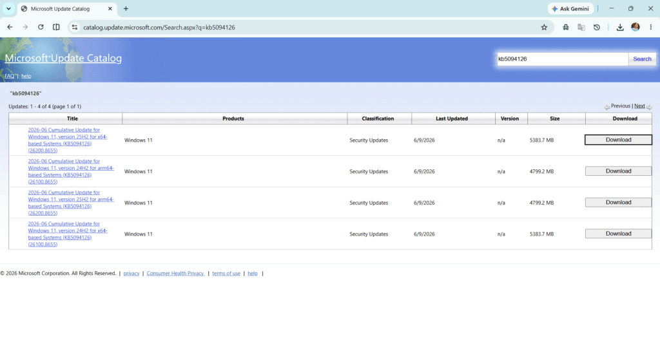Viewport: 660px width, 349px height.
Task: View site information icon in address bar
Action: 75,27
